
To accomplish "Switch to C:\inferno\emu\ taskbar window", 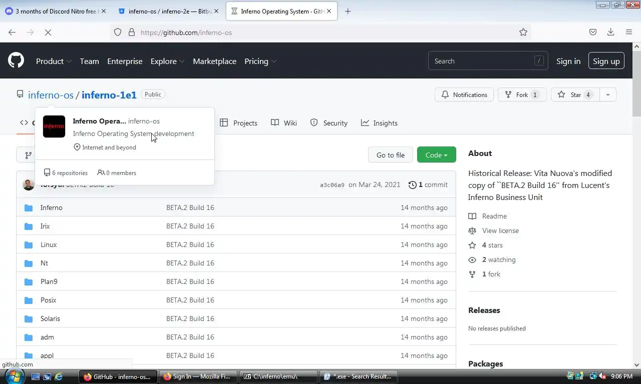I will click(278, 376).
